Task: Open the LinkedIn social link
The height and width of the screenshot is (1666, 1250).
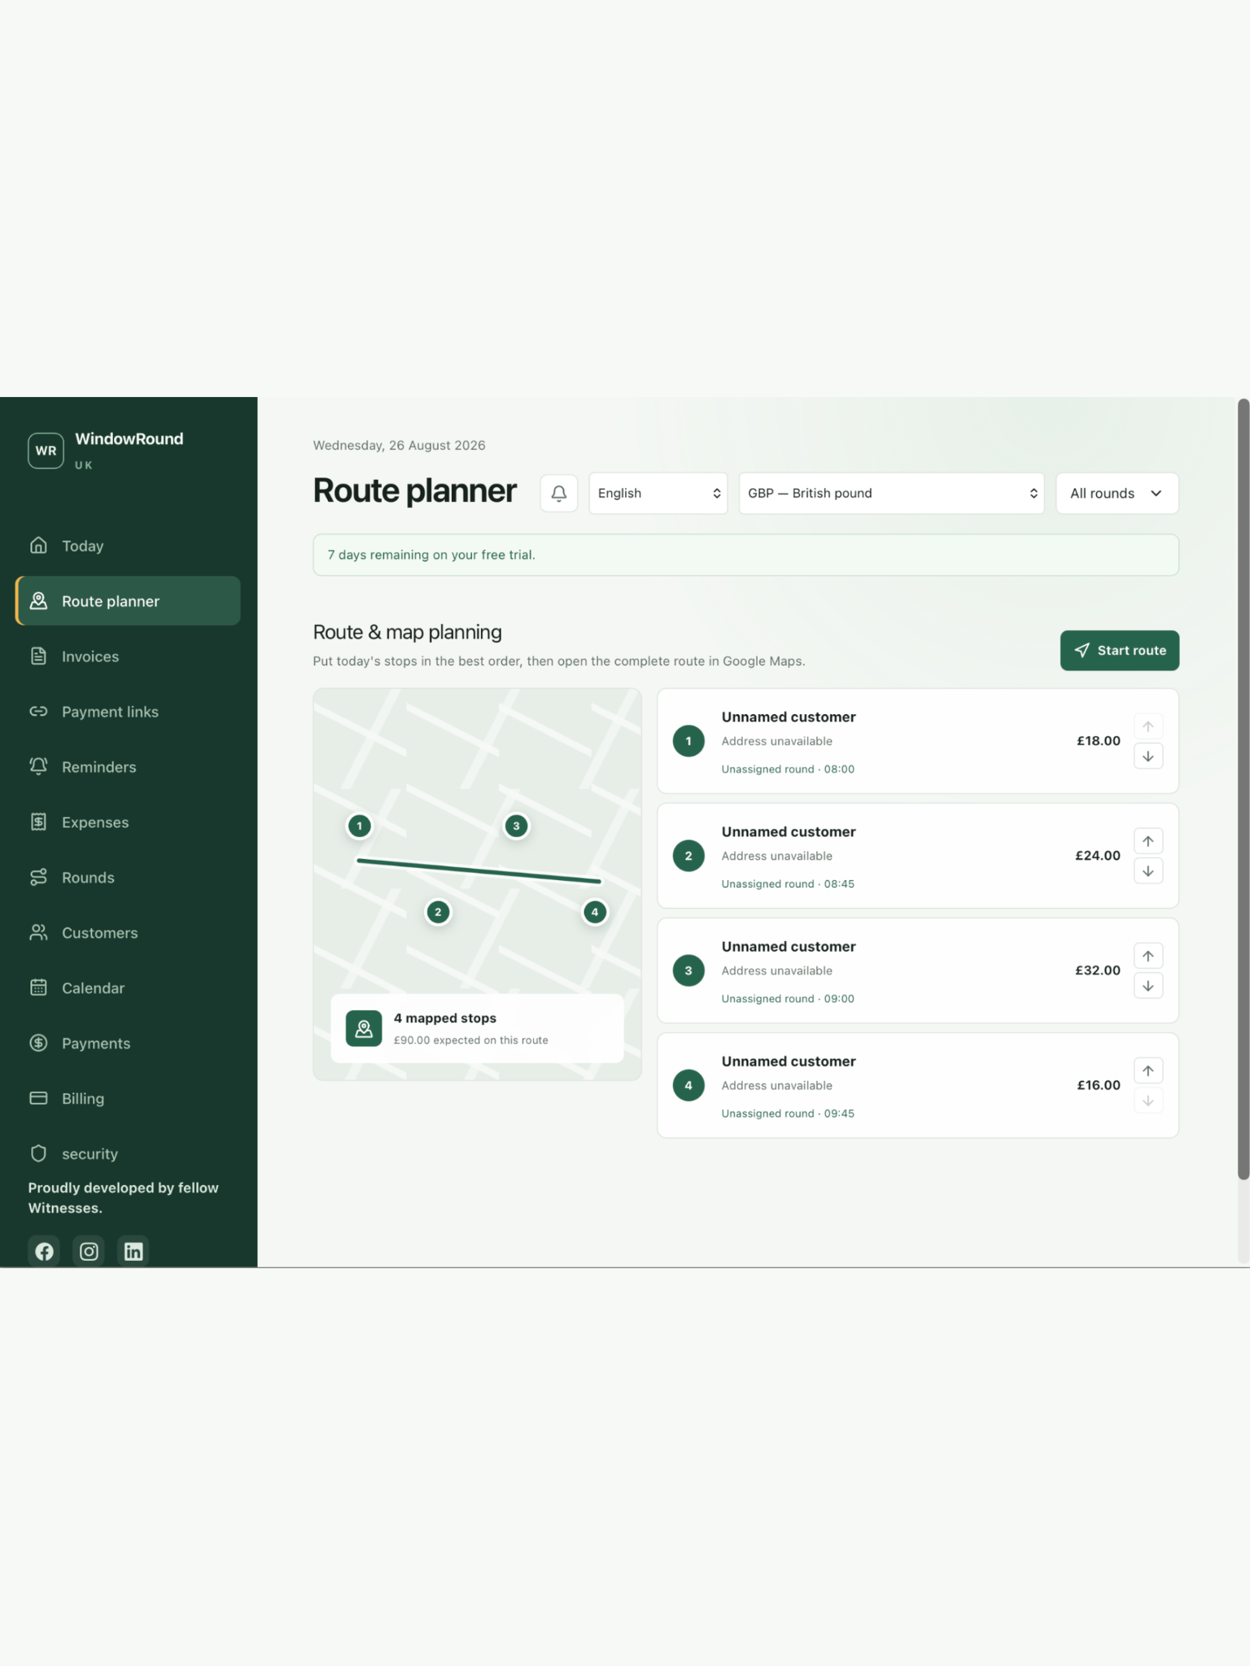Action: pos(133,1251)
